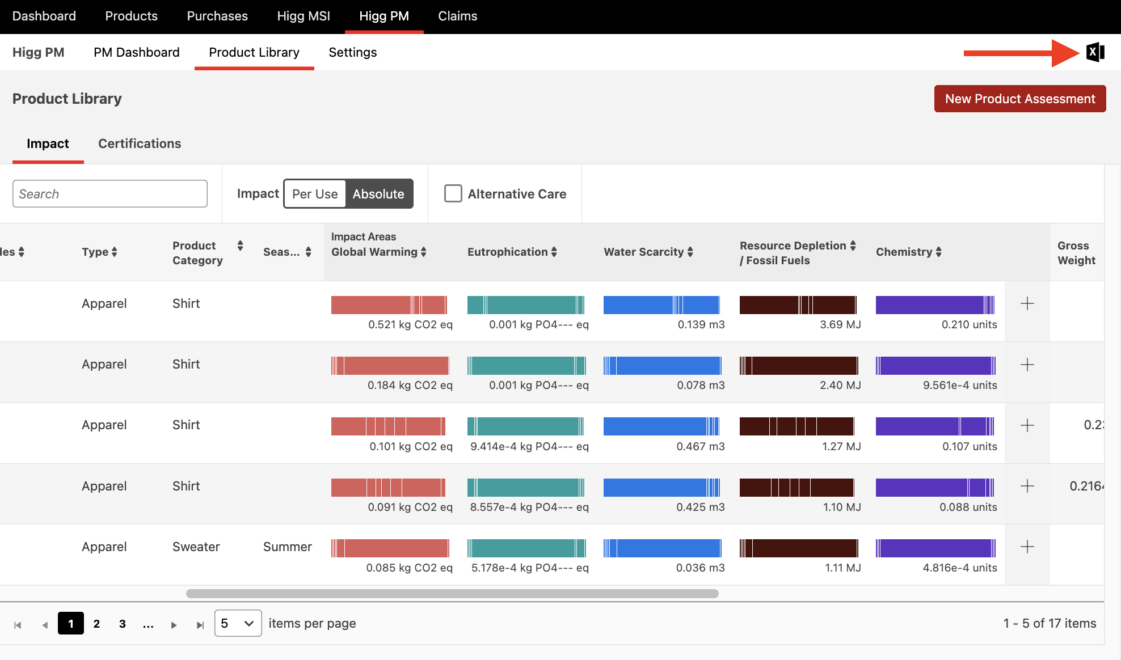1121x660 pixels.
Task: Export to Excel using the Excel icon
Action: 1095,52
